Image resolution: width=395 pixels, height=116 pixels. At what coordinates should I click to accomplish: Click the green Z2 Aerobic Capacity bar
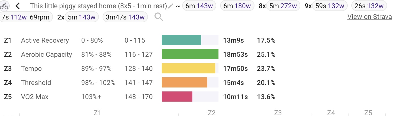coord(190,54)
